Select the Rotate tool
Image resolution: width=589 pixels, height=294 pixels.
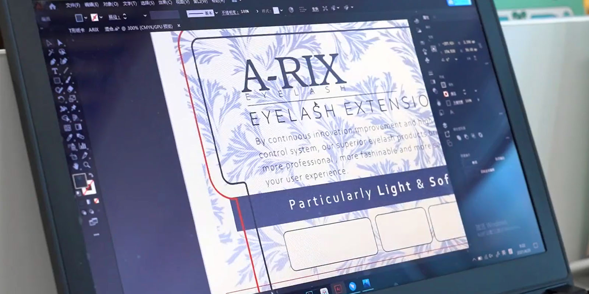tap(61, 99)
